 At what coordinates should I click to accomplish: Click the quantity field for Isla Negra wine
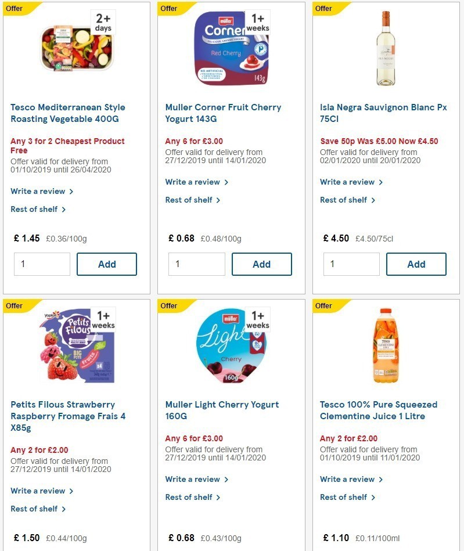pos(351,264)
